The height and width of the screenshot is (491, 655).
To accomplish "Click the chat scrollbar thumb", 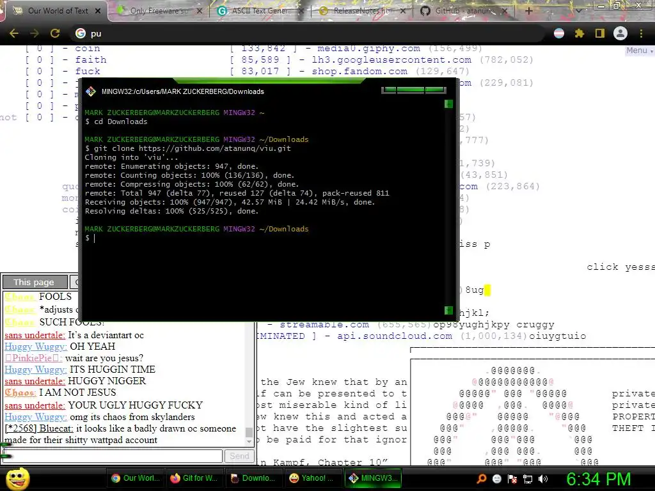I will [249, 432].
